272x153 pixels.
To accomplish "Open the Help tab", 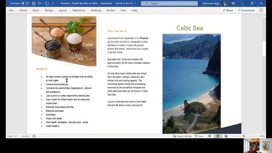I will coord(134,10).
